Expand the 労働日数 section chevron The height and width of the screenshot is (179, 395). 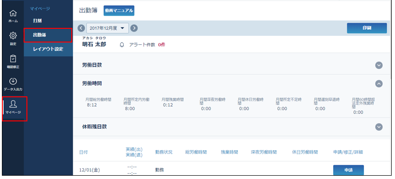coord(379,65)
